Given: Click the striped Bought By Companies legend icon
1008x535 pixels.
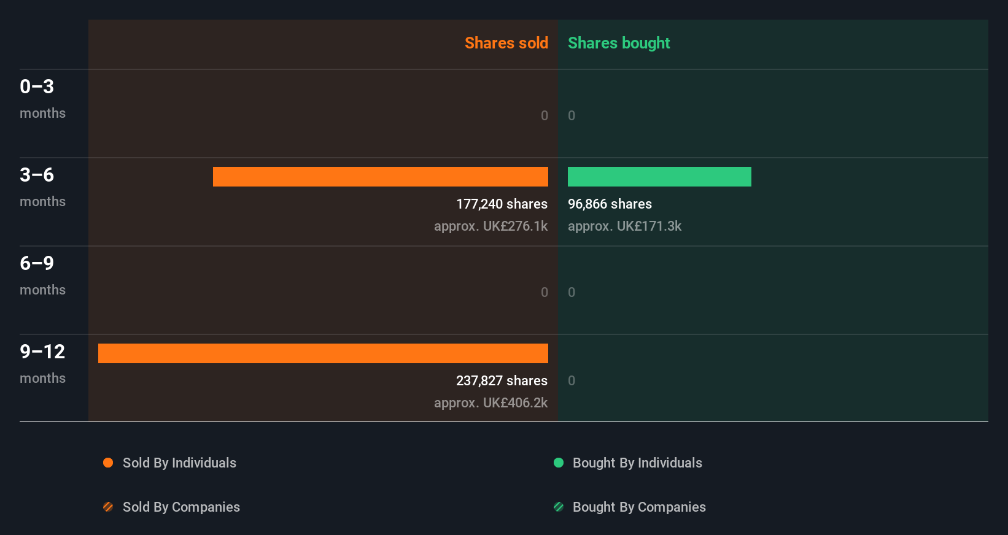Looking at the screenshot, I should [559, 507].
